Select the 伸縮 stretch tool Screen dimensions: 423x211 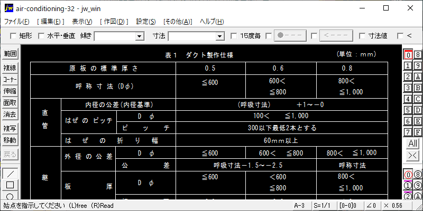point(11,91)
